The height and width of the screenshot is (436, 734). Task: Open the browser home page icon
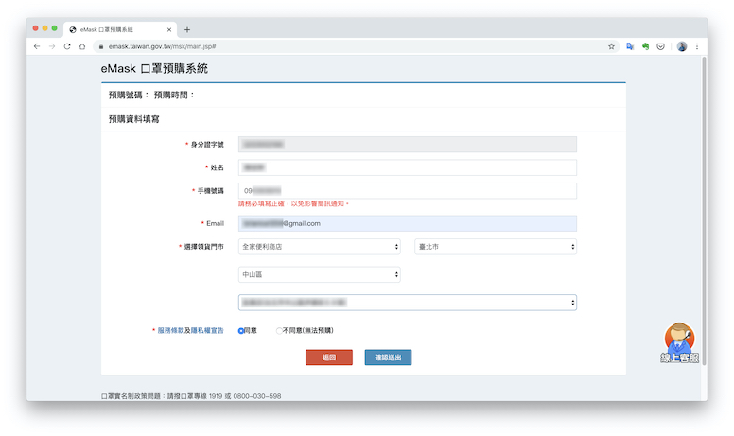coord(82,46)
